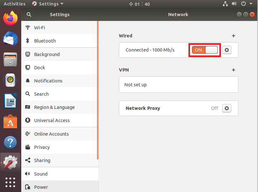Open Ubuntu Software store icon
The height and width of the screenshot is (192, 258).
[10, 121]
